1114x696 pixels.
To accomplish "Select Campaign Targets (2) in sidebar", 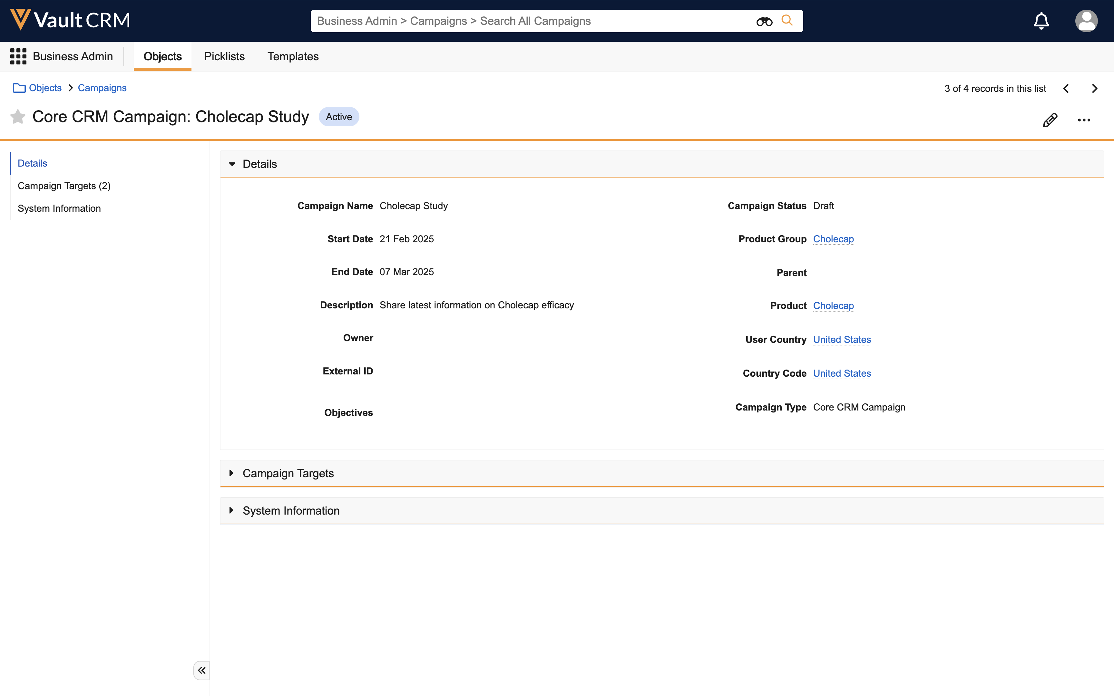I will 64,186.
